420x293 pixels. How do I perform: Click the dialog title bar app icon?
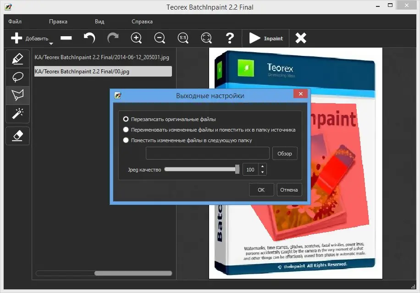pyautogui.click(x=117, y=95)
